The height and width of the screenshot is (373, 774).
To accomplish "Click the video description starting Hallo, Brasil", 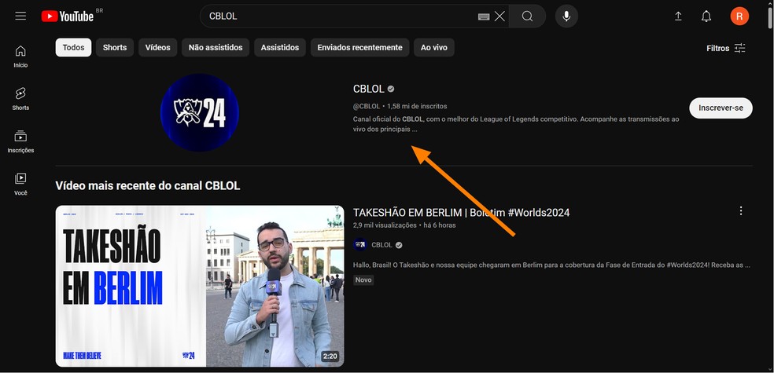I will pyautogui.click(x=552, y=265).
